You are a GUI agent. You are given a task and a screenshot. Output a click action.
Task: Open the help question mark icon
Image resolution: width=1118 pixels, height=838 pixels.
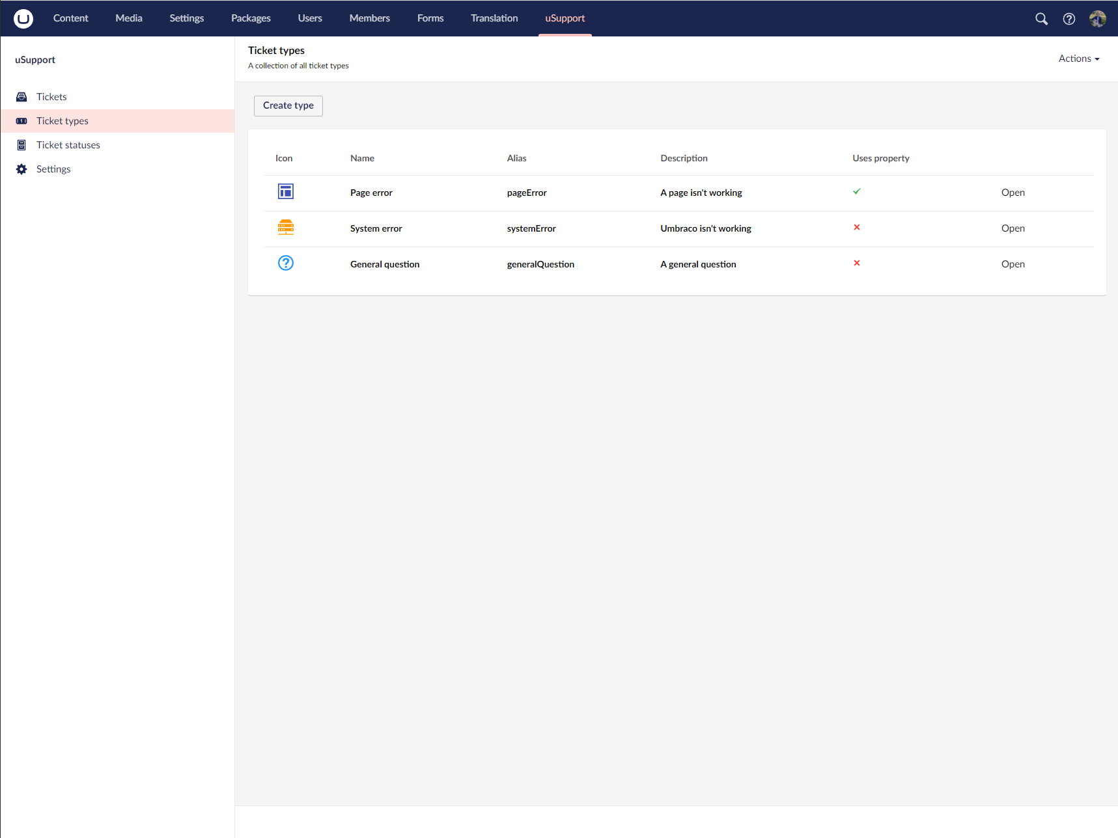point(1069,19)
